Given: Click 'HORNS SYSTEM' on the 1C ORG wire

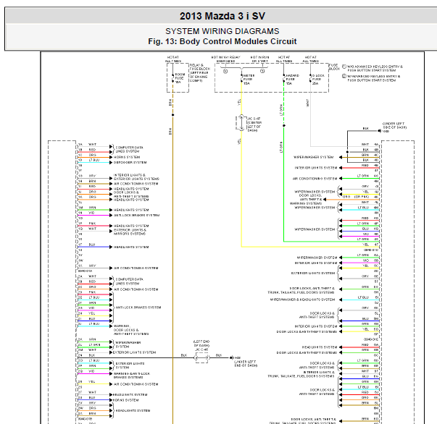Looking at the screenshot, I should pyautogui.click(x=127, y=157).
